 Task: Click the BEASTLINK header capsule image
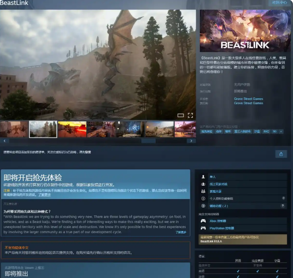(x=245, y=31)
